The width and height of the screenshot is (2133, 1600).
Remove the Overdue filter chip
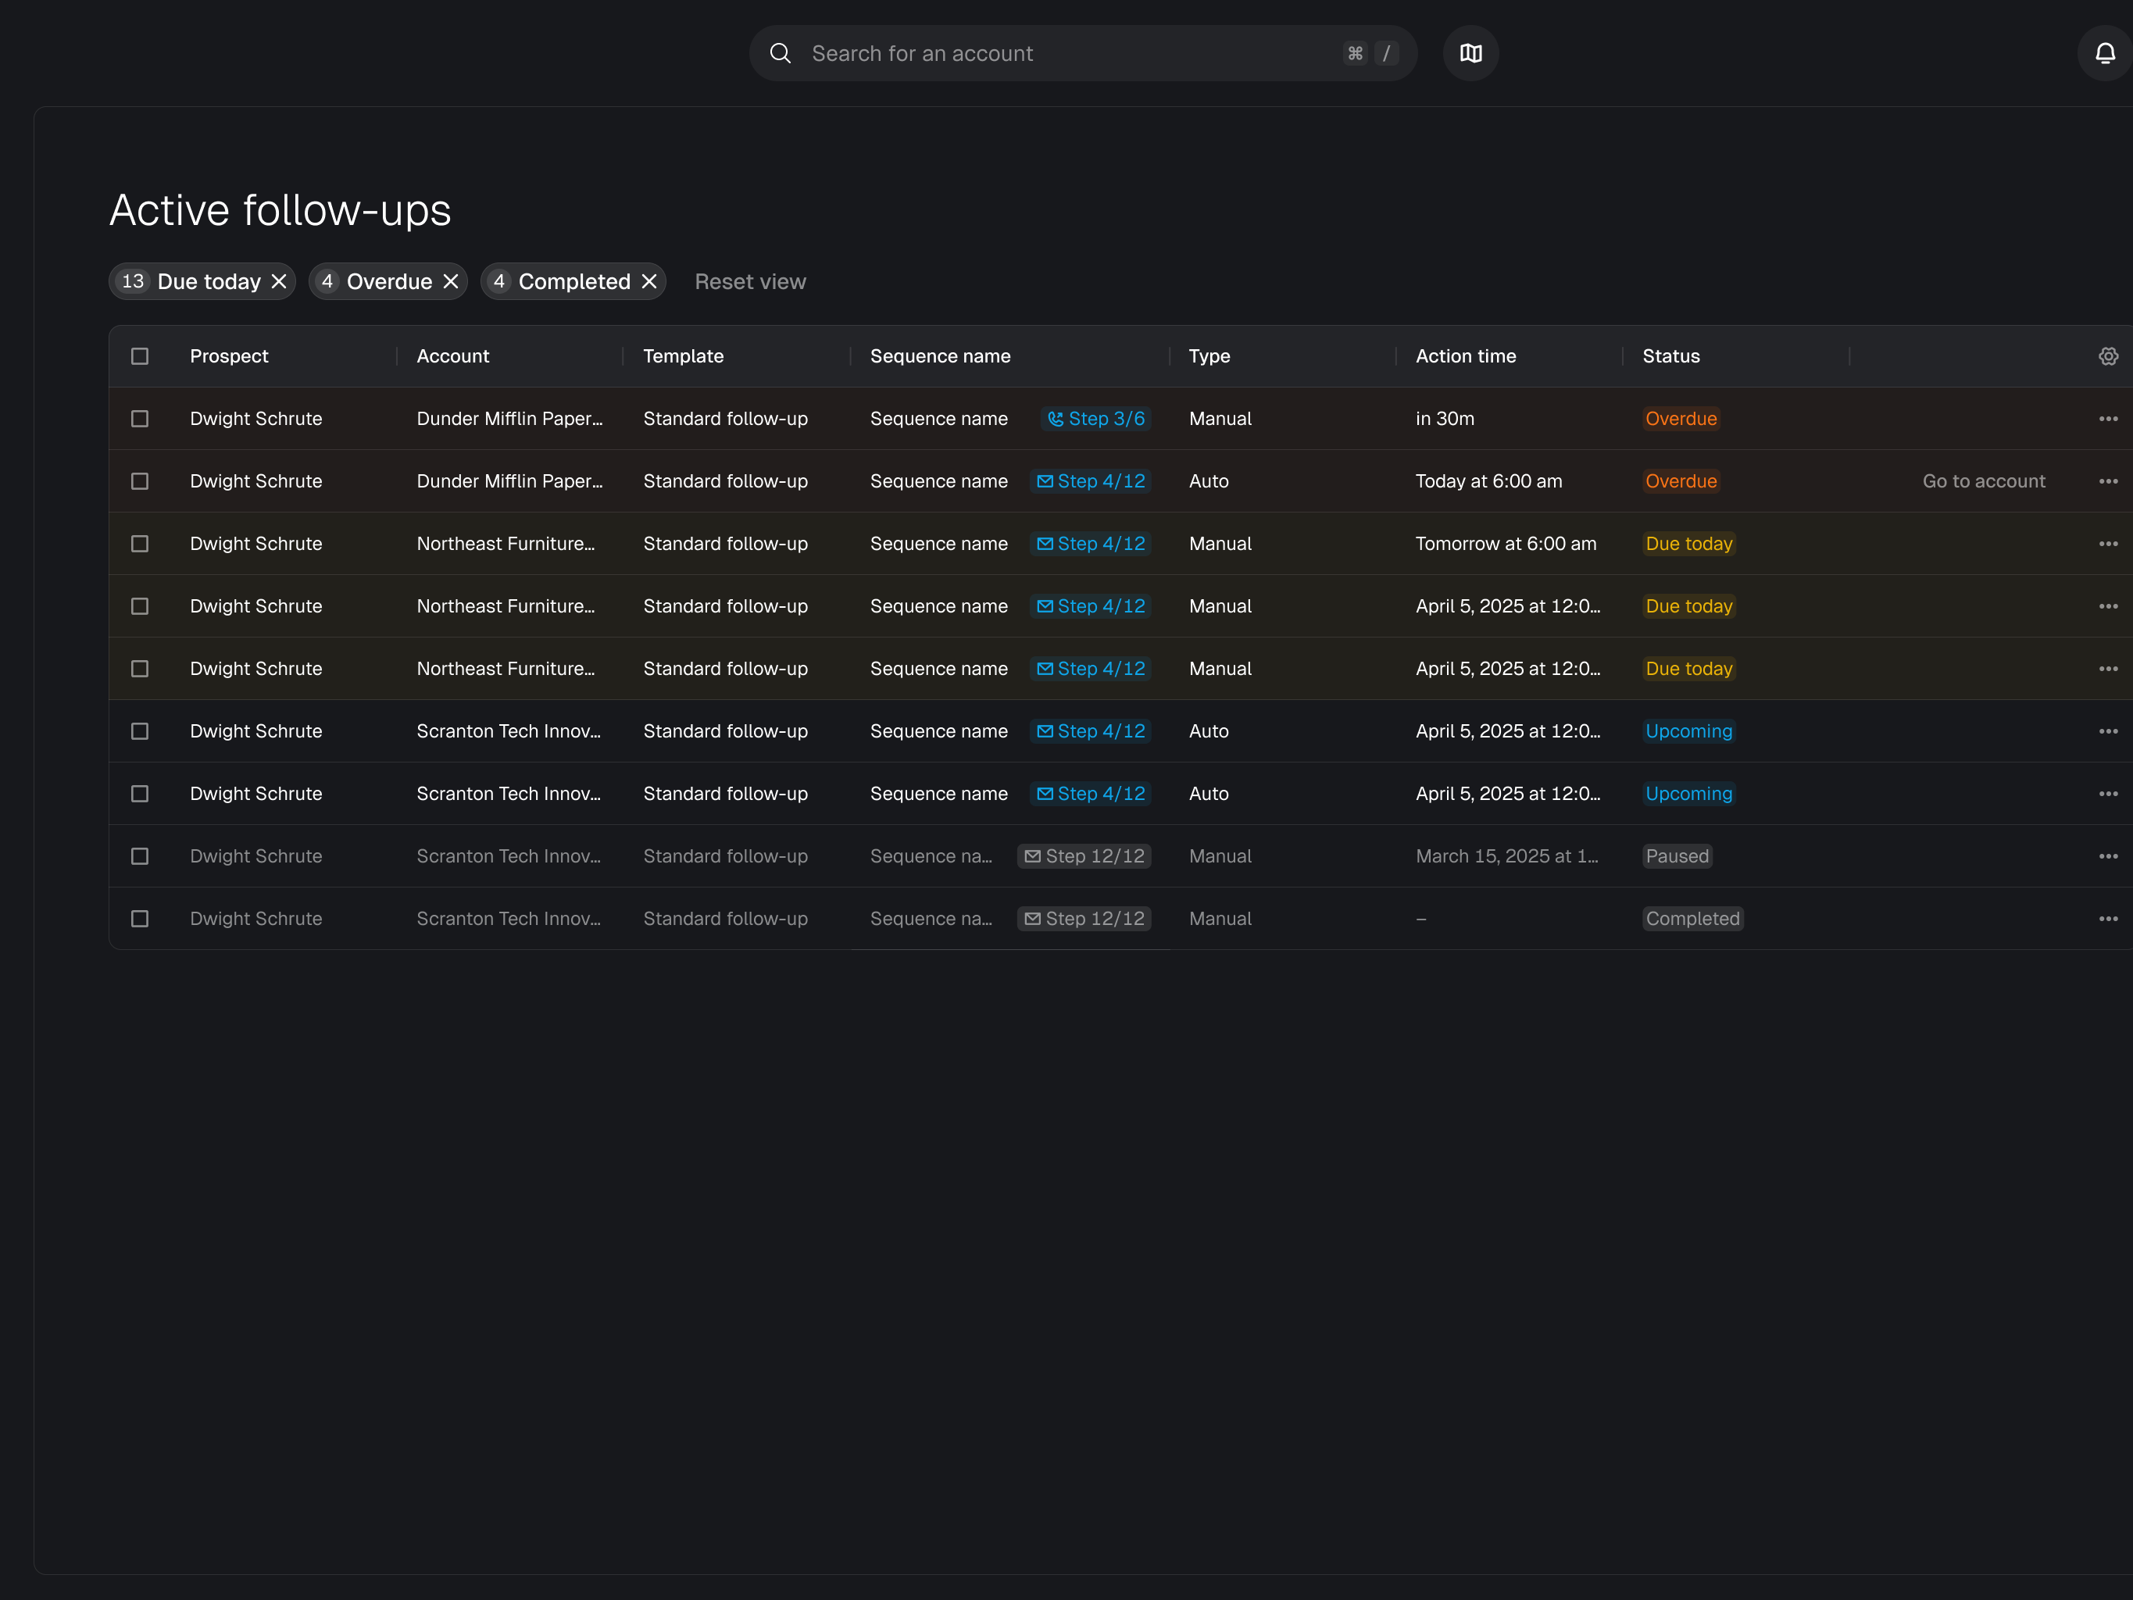pos(450,281)
